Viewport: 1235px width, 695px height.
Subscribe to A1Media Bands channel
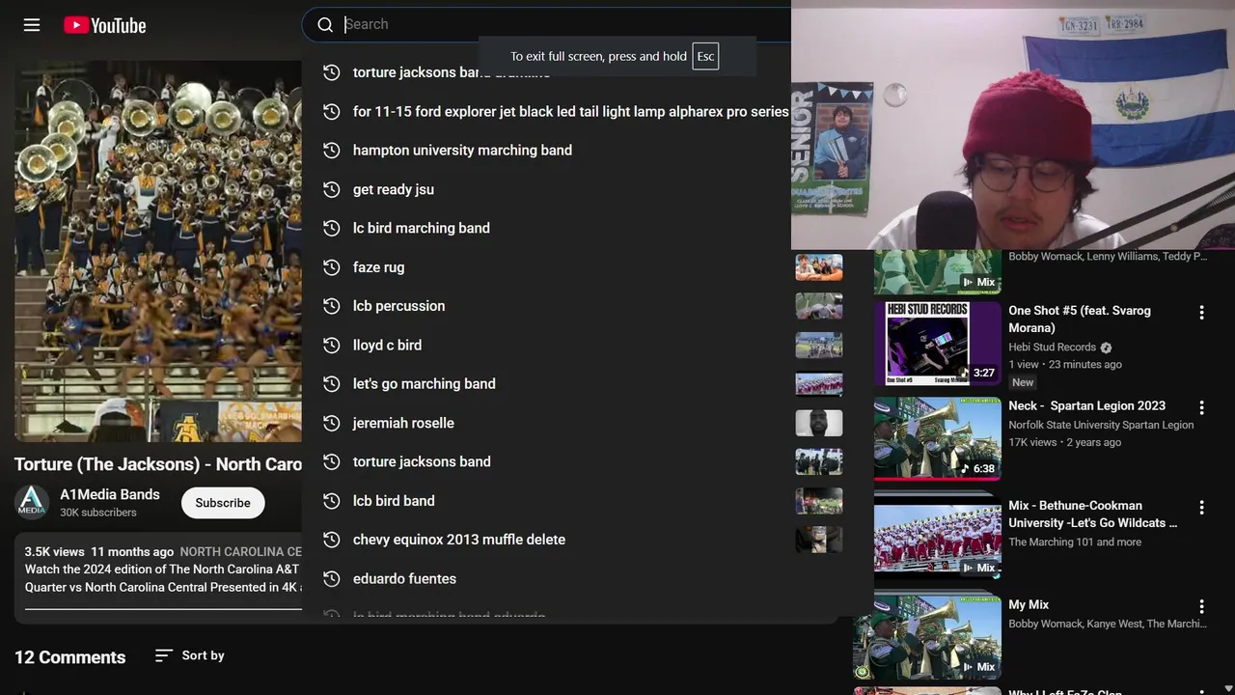tap(223, 503)
